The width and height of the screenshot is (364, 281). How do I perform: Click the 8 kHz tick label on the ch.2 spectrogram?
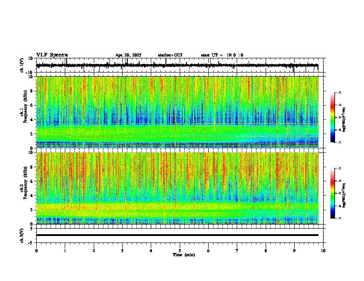[32, 167]
